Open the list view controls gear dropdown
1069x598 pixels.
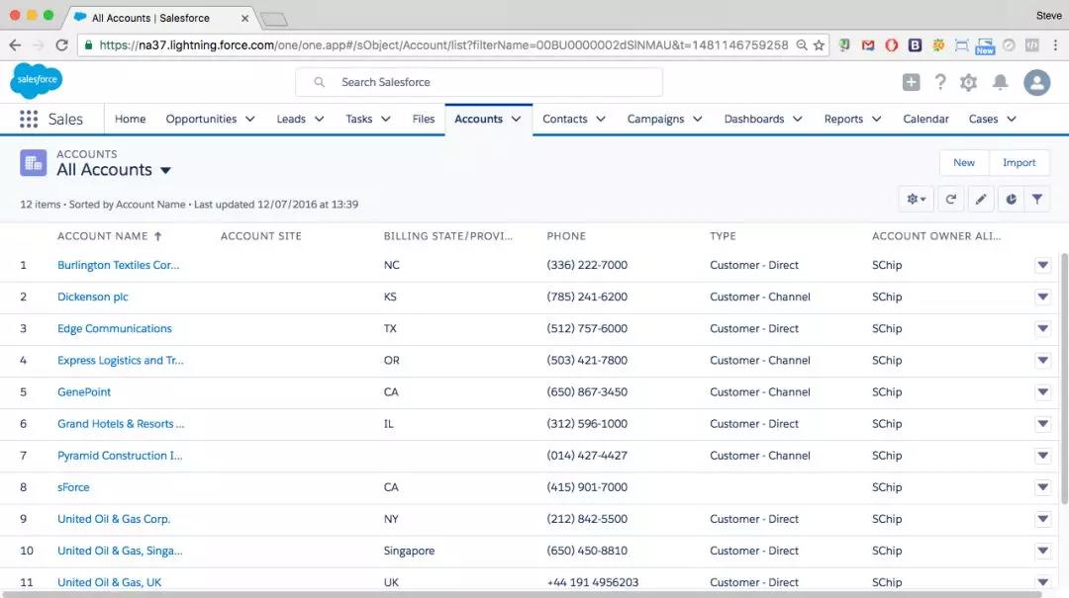[x=917, y=199]
